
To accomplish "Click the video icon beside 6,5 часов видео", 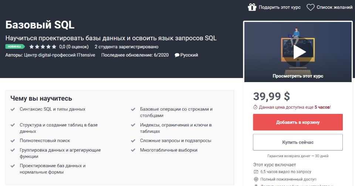I will point(256,172).
